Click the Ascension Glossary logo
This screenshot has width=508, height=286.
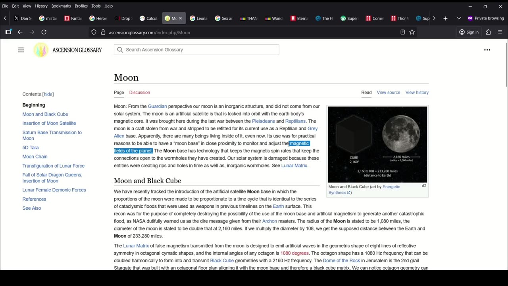(68, 50)
